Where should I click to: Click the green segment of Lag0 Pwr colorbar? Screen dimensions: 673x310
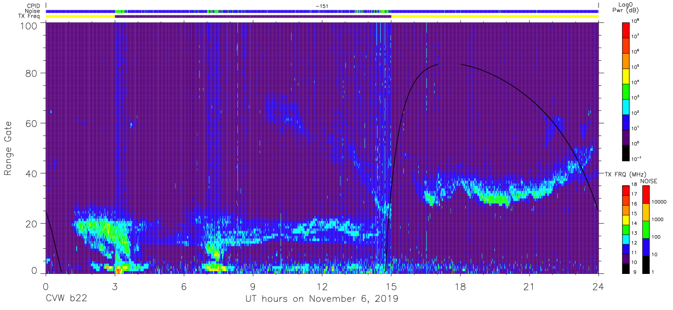[626, 91]
